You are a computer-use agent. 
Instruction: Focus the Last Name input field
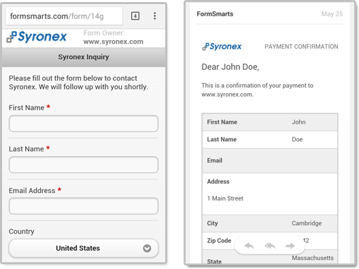click(84, 164)
